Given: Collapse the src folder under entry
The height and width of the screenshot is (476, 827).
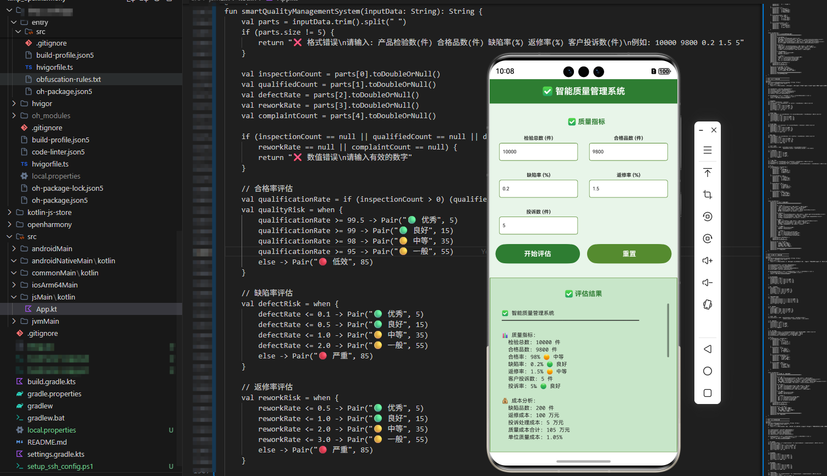Looking at the screenshot, I should (18, 31).
